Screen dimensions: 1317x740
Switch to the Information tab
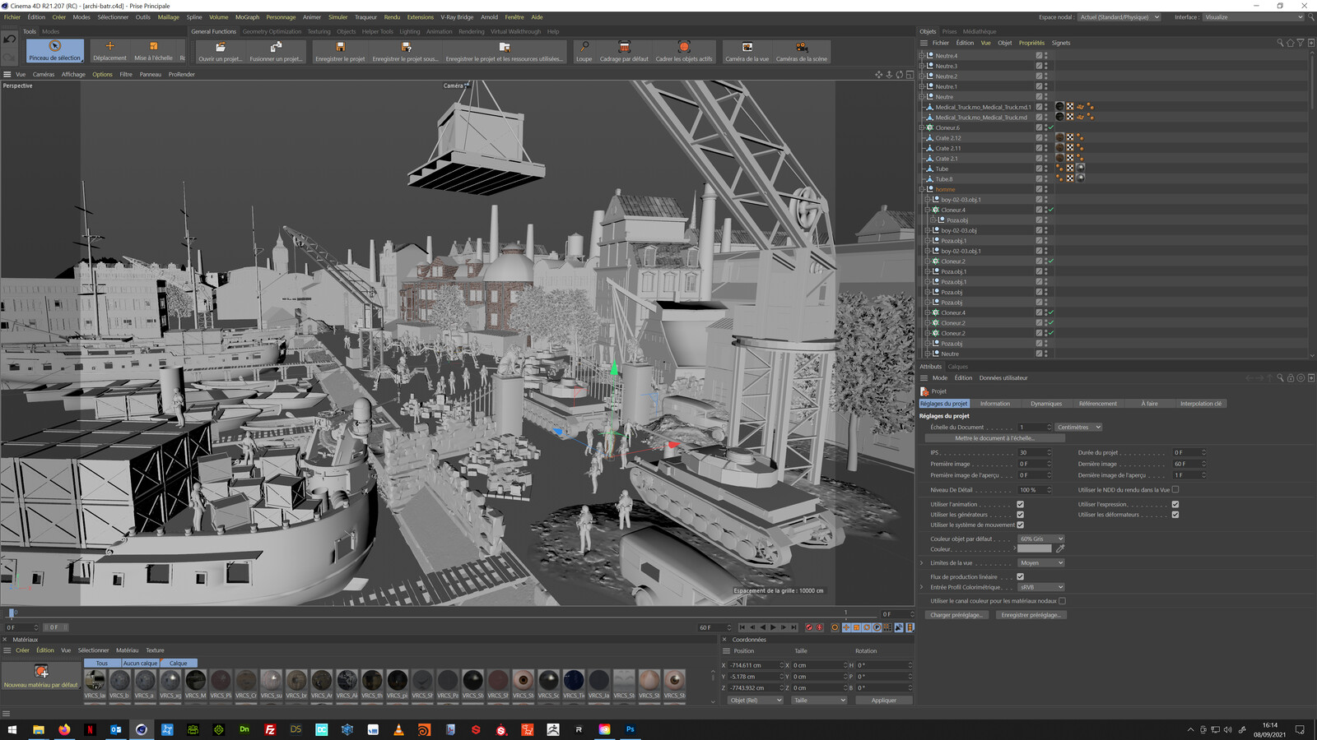point(994,404)
